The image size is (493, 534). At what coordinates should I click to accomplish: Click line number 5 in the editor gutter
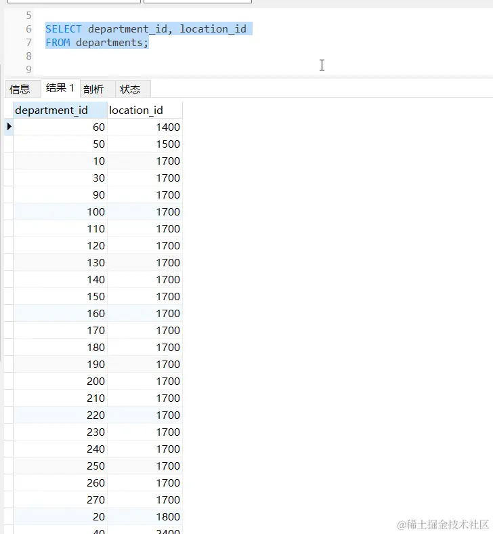tap(28, 16)
